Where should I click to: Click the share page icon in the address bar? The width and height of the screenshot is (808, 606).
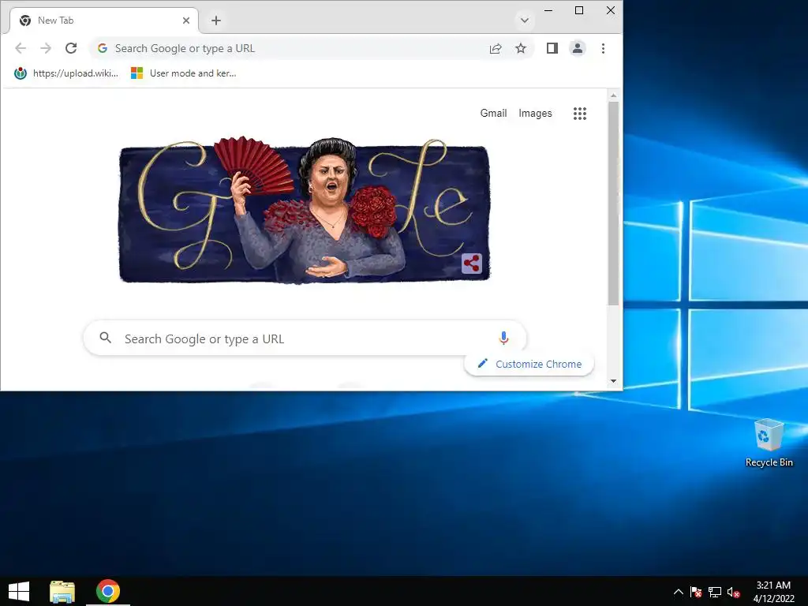coord(496,48)
